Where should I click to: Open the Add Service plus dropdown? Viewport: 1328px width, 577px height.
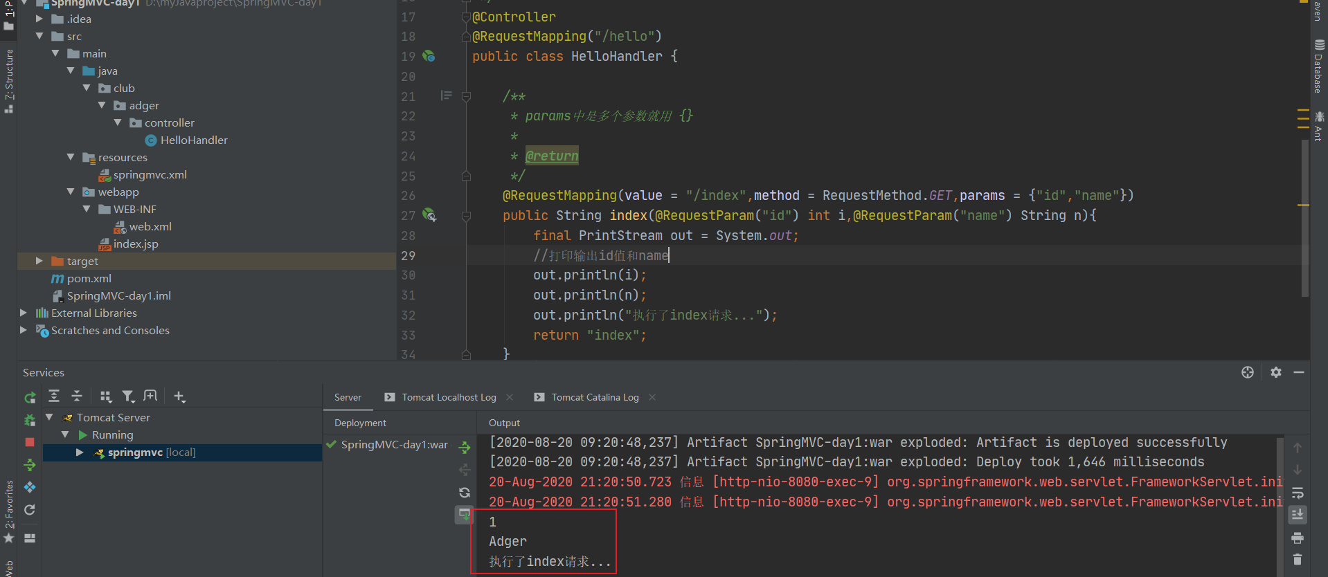(179, 396)
